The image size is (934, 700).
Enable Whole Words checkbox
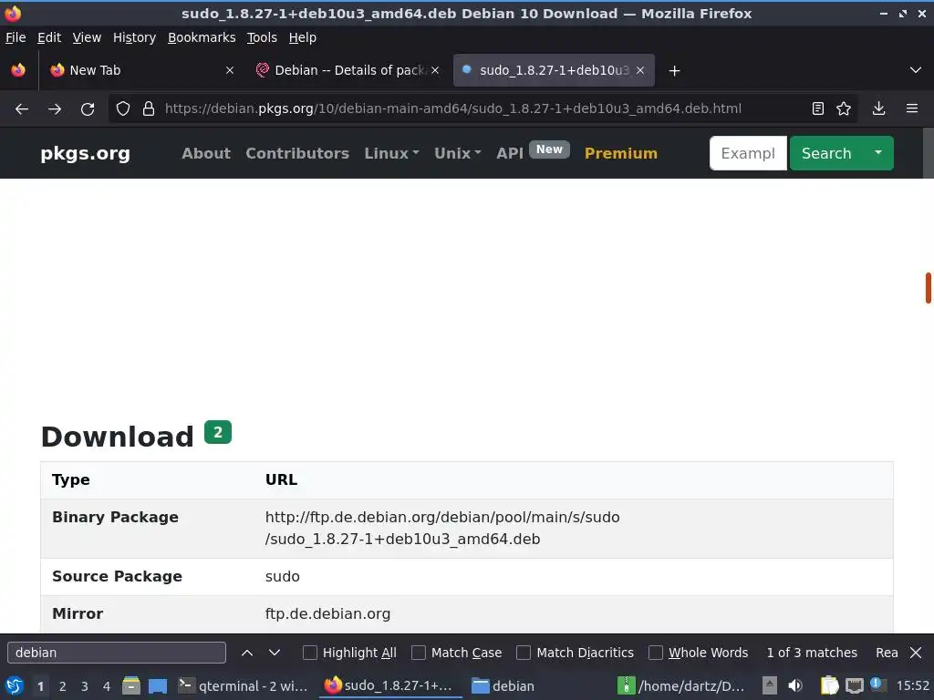(656, 653)
